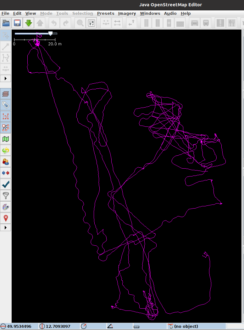Download map data with green arrow
Screen dimensions: 244x330
point(29,23)
